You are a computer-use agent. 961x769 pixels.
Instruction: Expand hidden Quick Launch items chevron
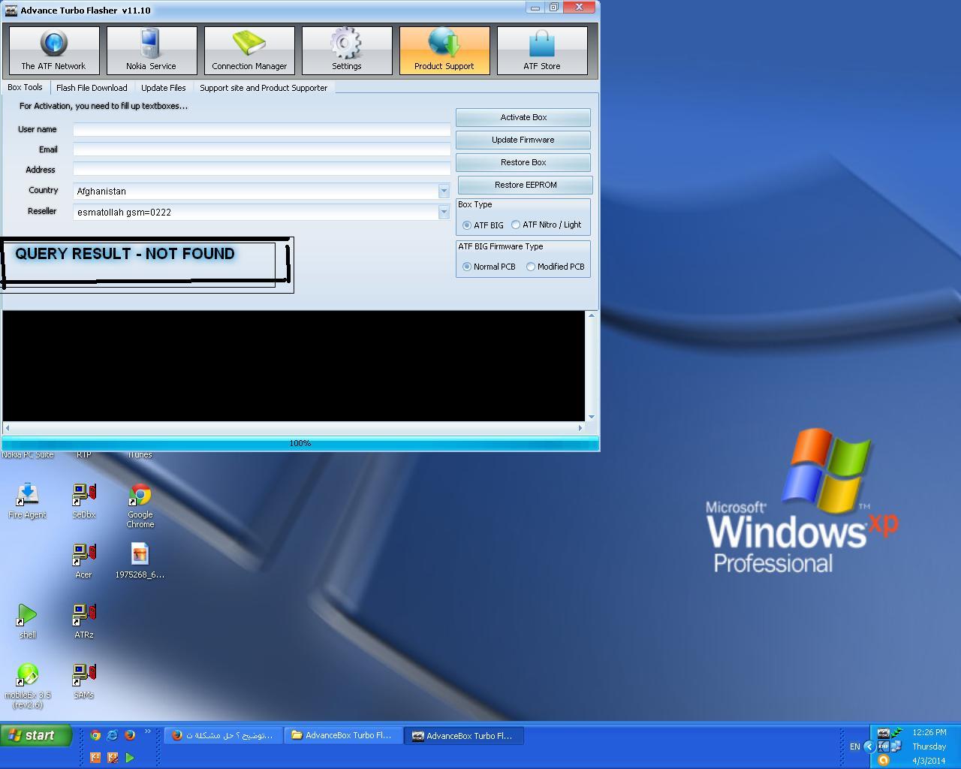point(148,731)
